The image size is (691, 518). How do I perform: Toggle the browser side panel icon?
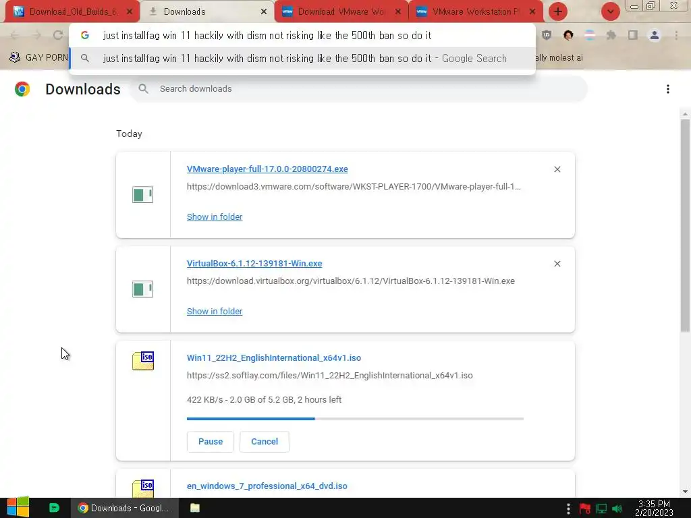(633, 35)
